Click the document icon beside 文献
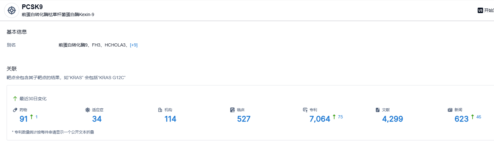The width and height of the screenshot is (494, 141). pyautogui.click(x=377, y=110)
